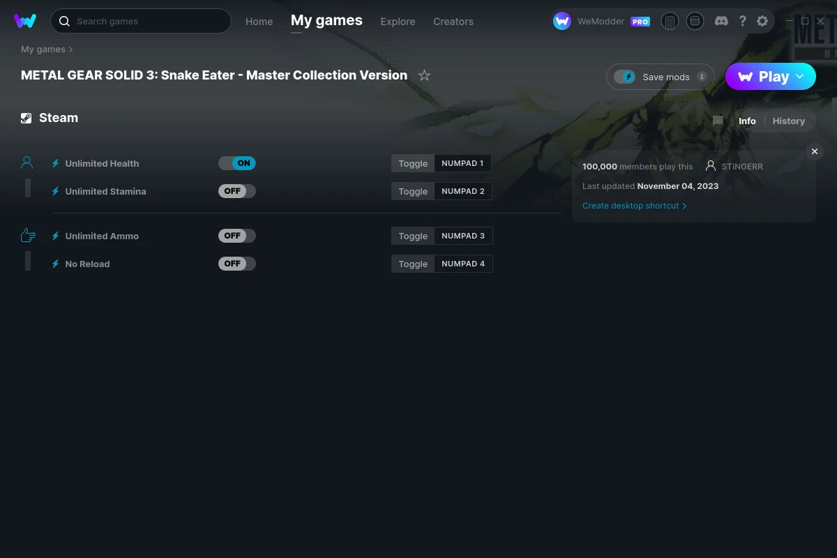This screenshot has width=837, height=558.
Task: Toggle the Save mods switch
Action: [625, 77]
